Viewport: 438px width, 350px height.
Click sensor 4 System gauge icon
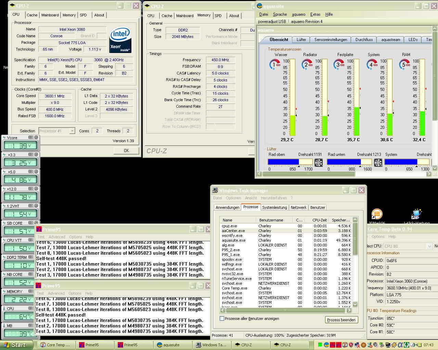pyautogui.click(x=372, y=64)
